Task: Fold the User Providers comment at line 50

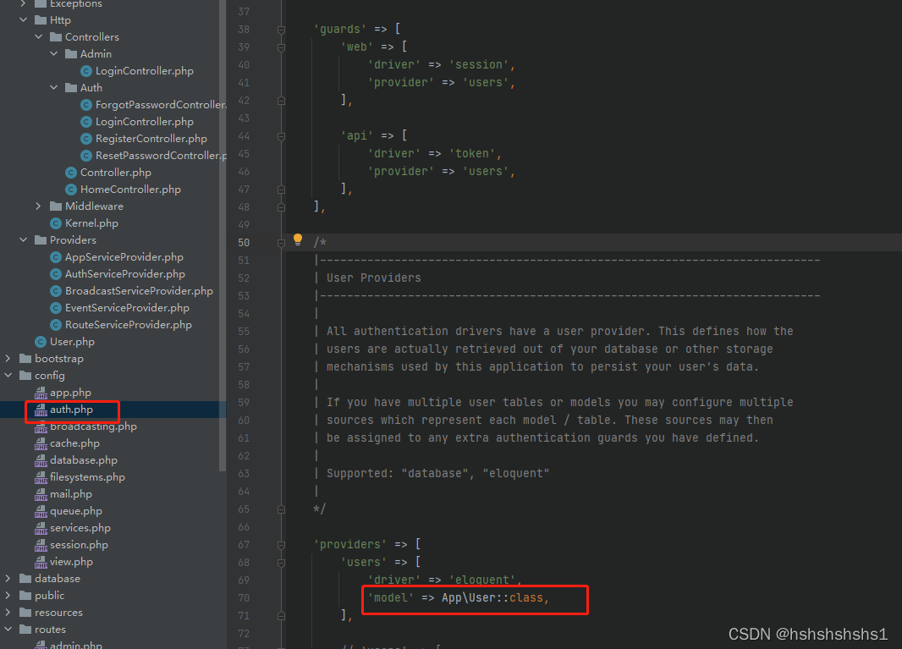Action: [281, 243]
